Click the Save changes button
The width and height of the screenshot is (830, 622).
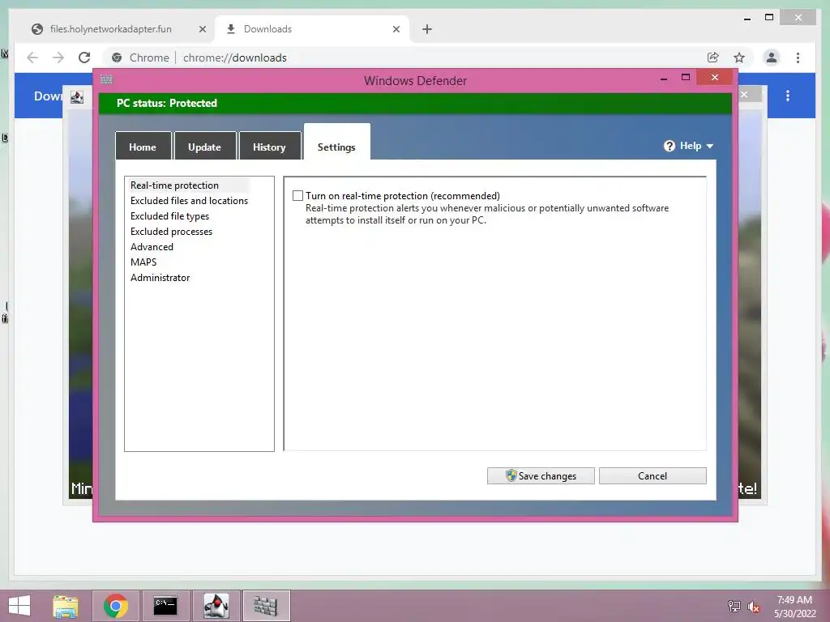pos(541,475)
